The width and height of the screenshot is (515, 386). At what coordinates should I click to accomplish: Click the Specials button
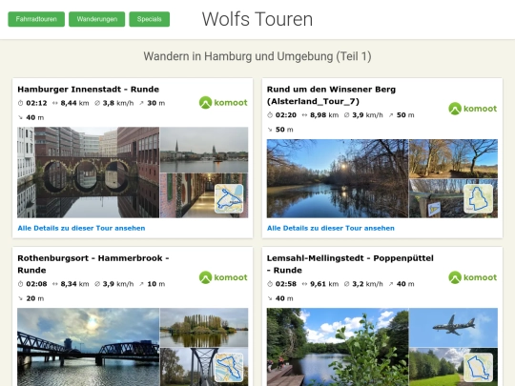click(x=150, y=19)
